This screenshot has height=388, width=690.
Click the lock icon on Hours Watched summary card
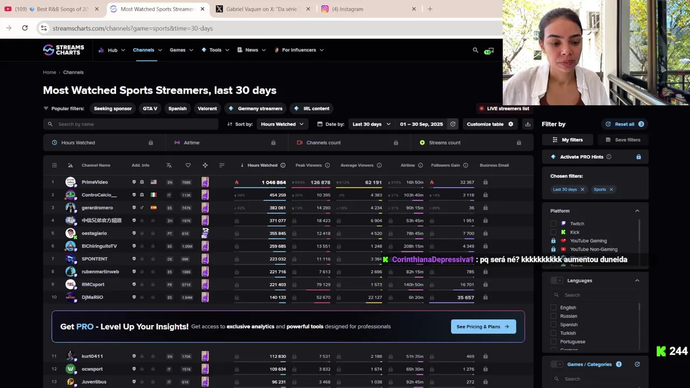[x=150, y=143]
